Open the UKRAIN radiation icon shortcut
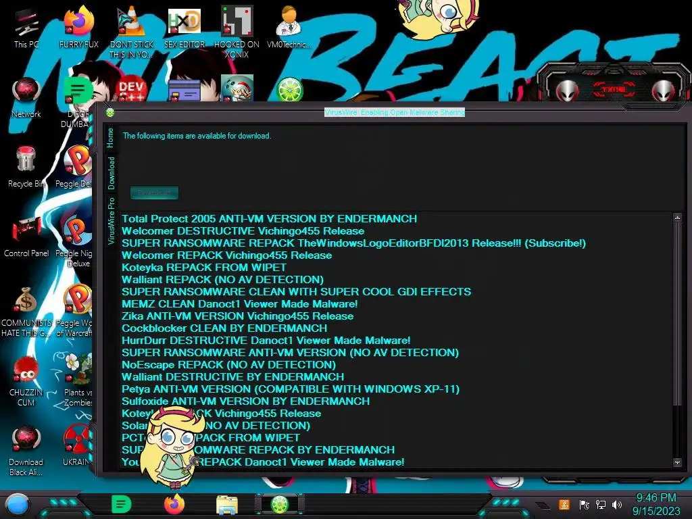Screen dimensions: 692x519 [77, 446]
